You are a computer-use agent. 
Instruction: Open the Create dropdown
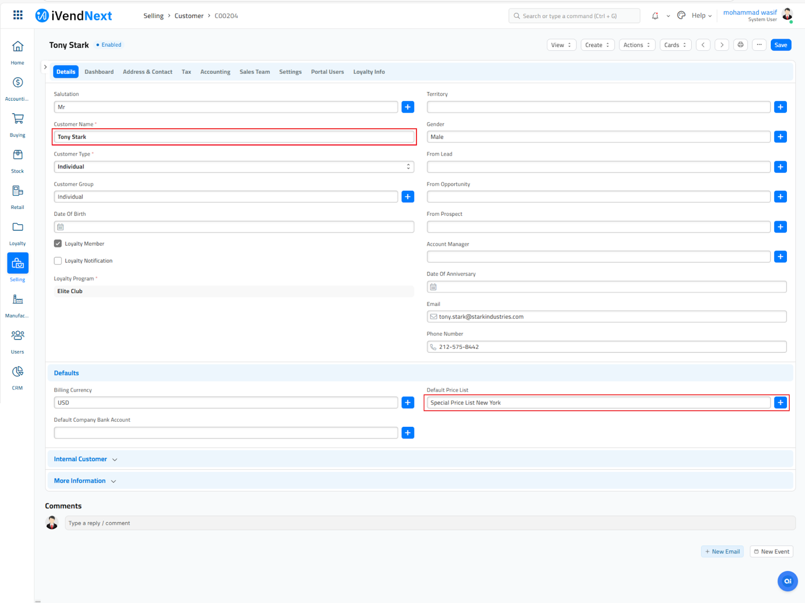click(598, 45)
